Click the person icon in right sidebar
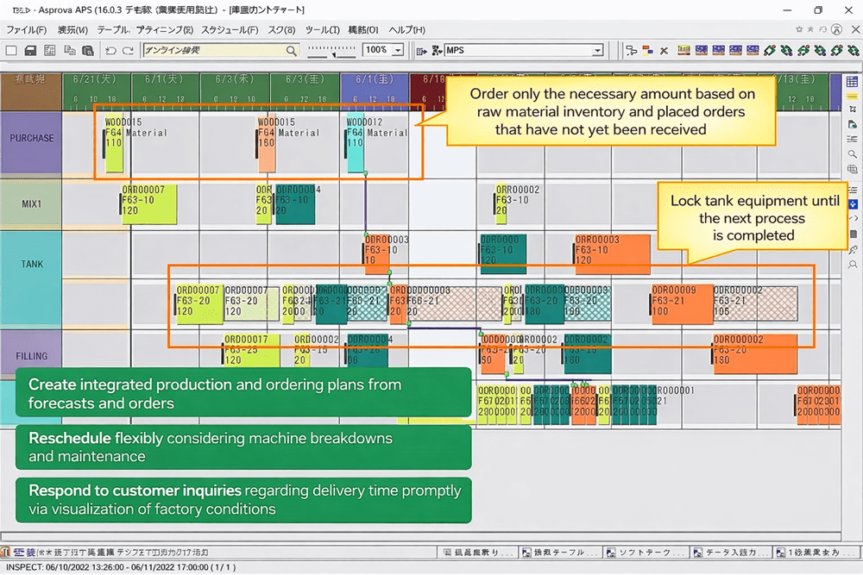The width and height of the screenshot is (863, 575). tap(853, 264)
